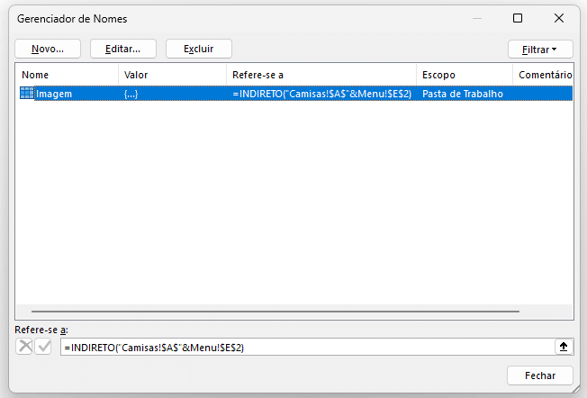Screen dimensions: 587x398
Task: Click inside the Refere-se a formula field
Action: point(307,348)
